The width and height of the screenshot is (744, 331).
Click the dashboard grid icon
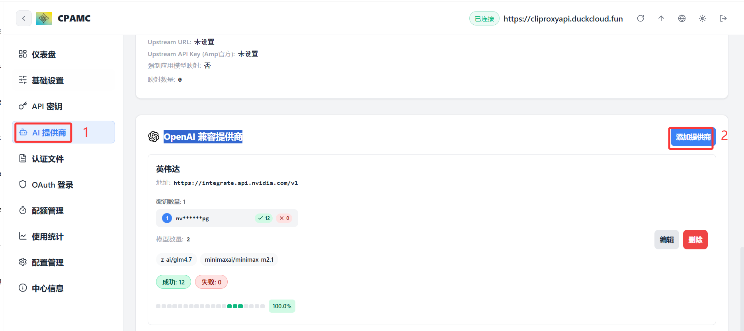point(23,54)
